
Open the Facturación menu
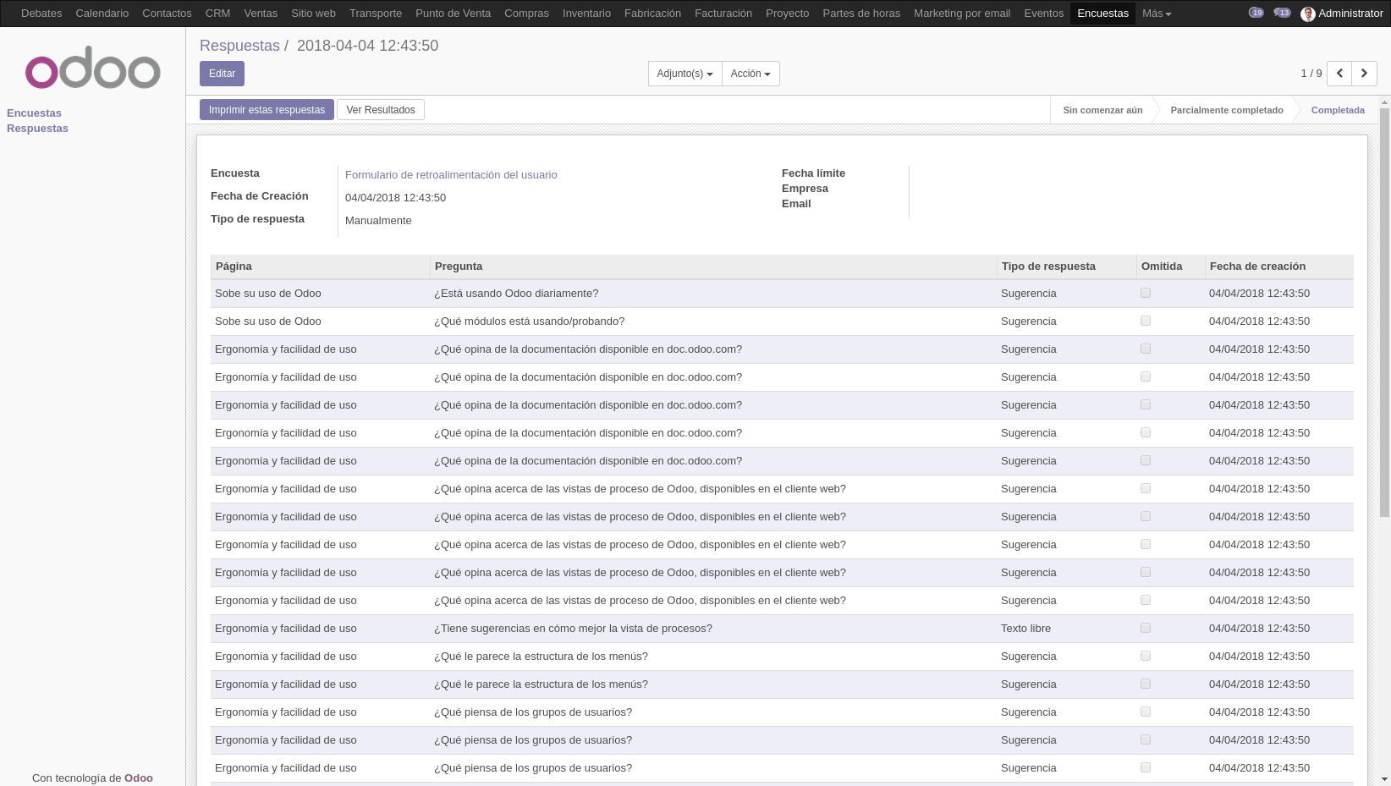[723, 14]
